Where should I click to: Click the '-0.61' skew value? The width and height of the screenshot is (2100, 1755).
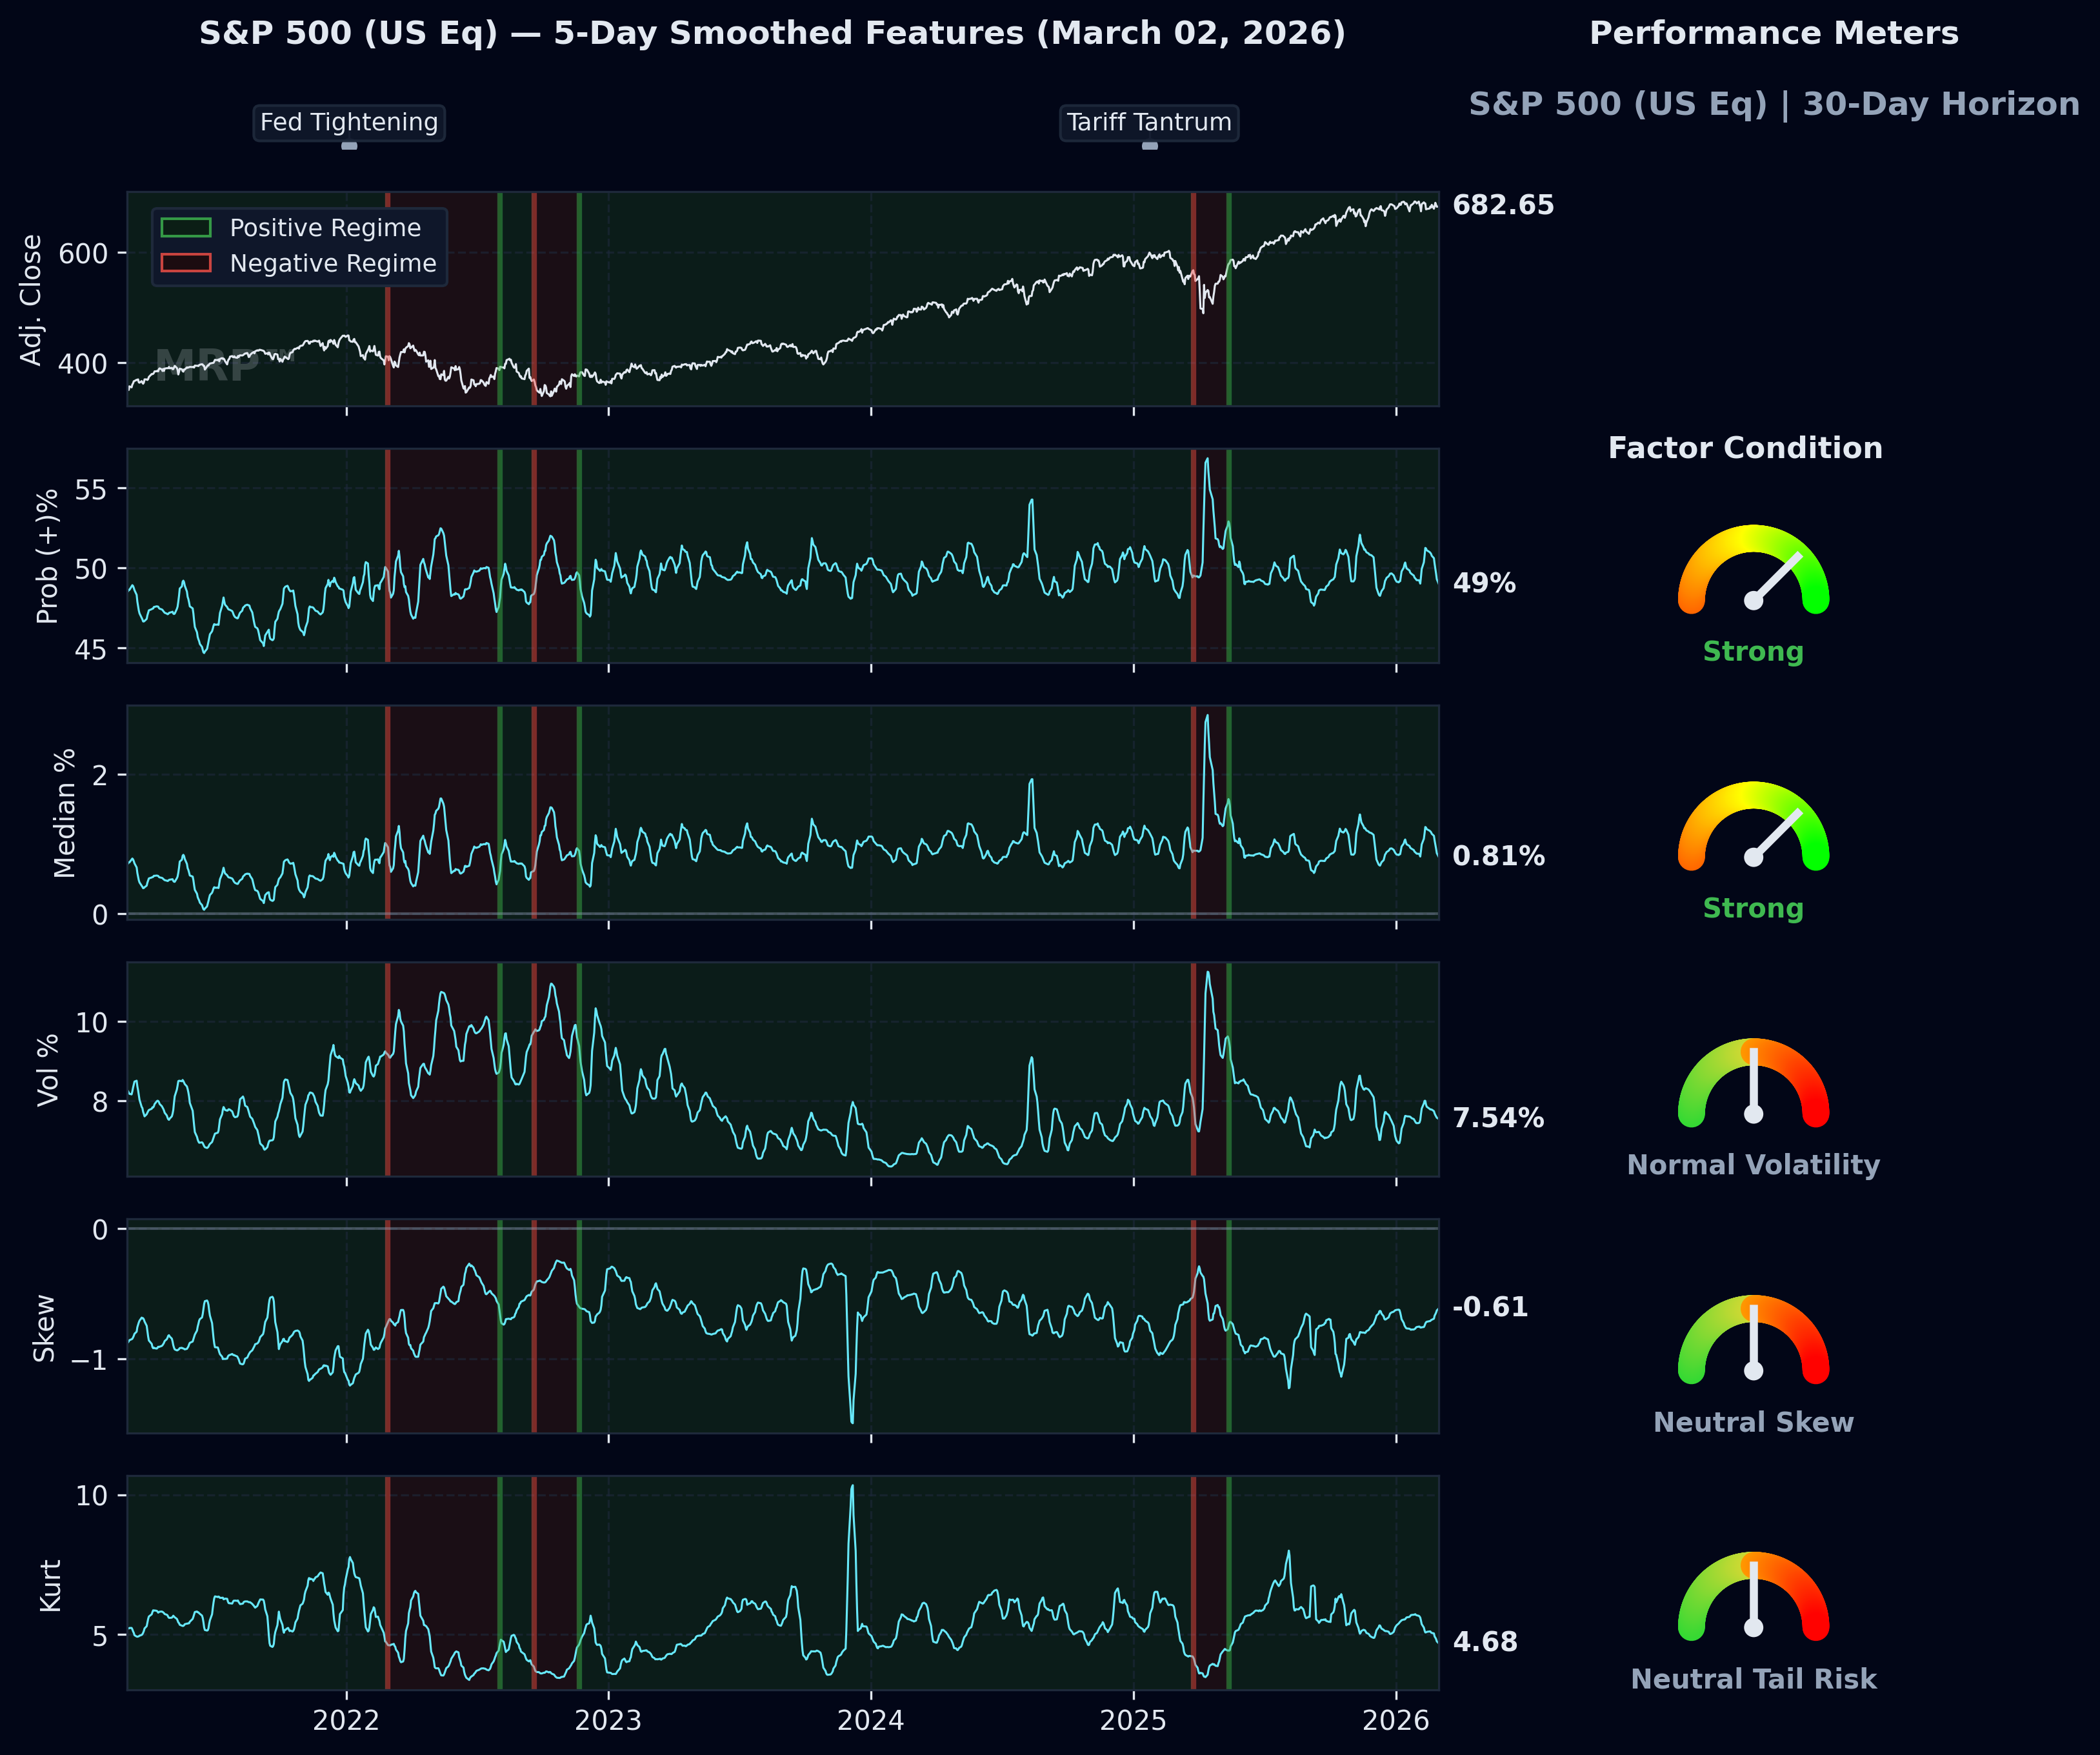(1490, 1307)
